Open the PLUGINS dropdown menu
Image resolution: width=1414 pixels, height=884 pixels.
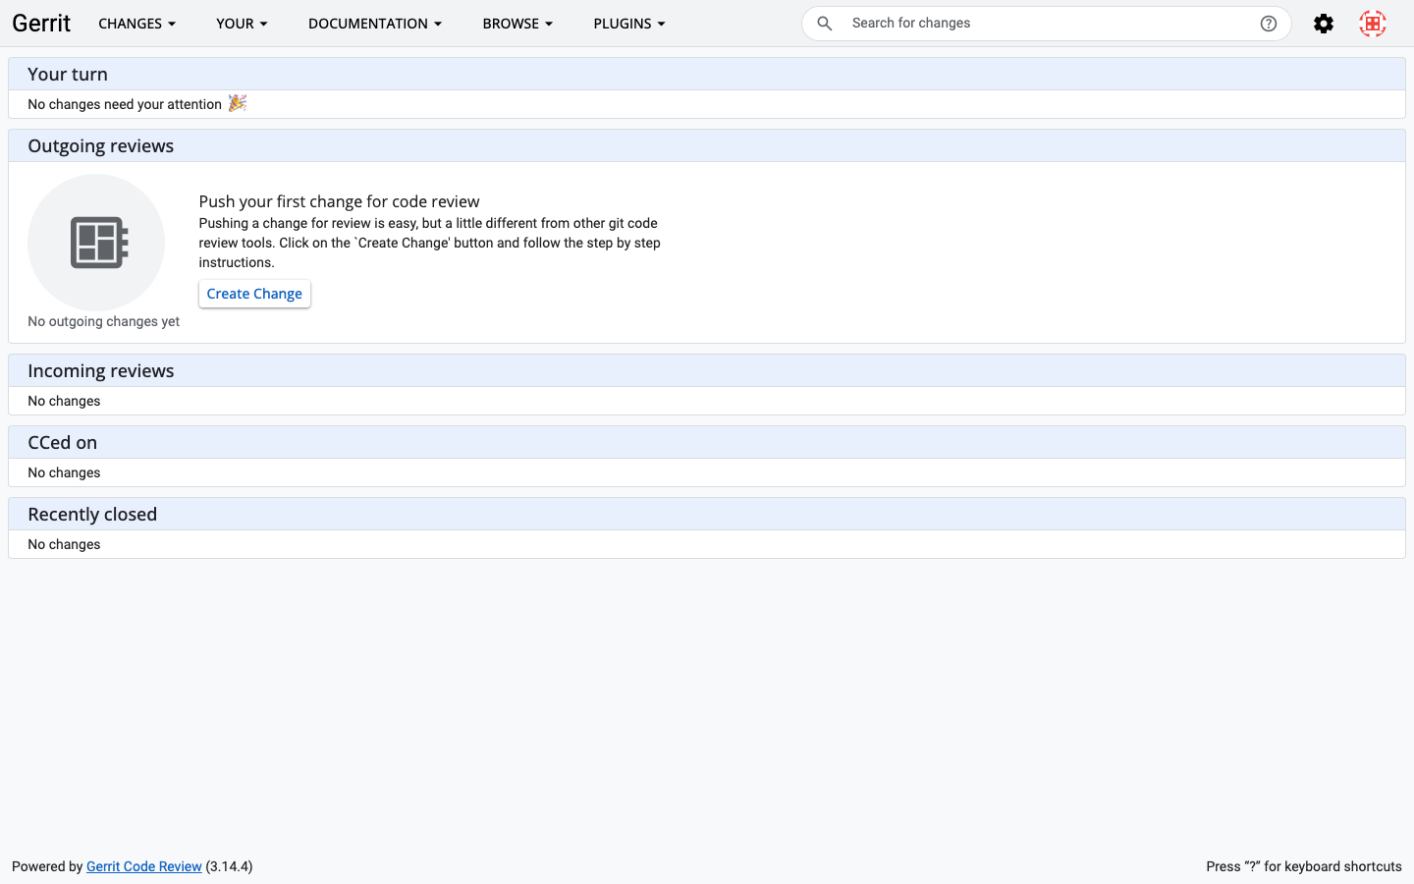tap(629, 24)
